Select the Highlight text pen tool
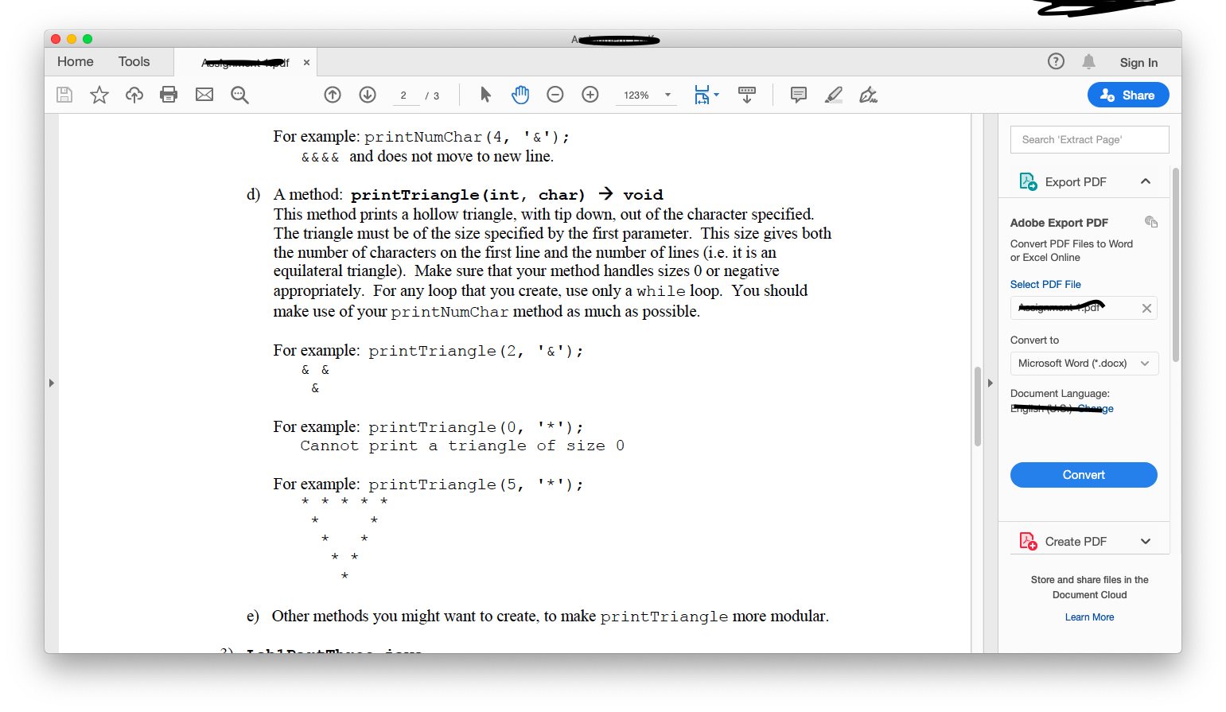The height and width of the screenshot is (712, 1226). point(834,95)
